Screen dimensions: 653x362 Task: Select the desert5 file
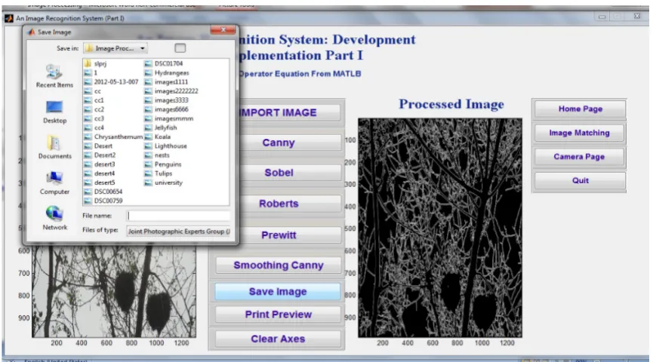click(100, 183)
